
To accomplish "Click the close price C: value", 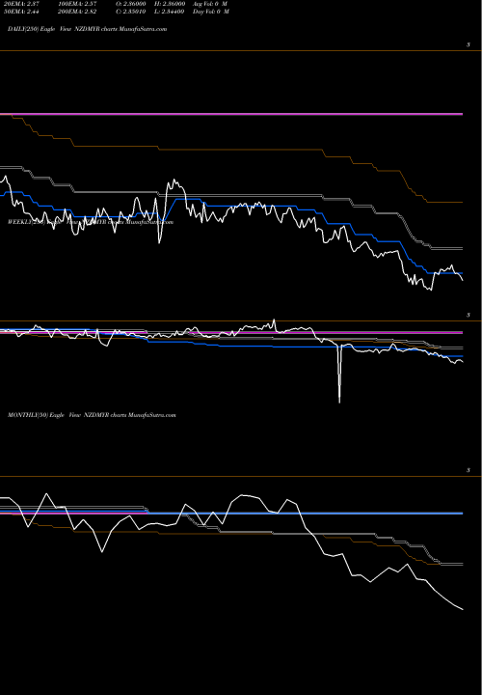I will 131,12.
